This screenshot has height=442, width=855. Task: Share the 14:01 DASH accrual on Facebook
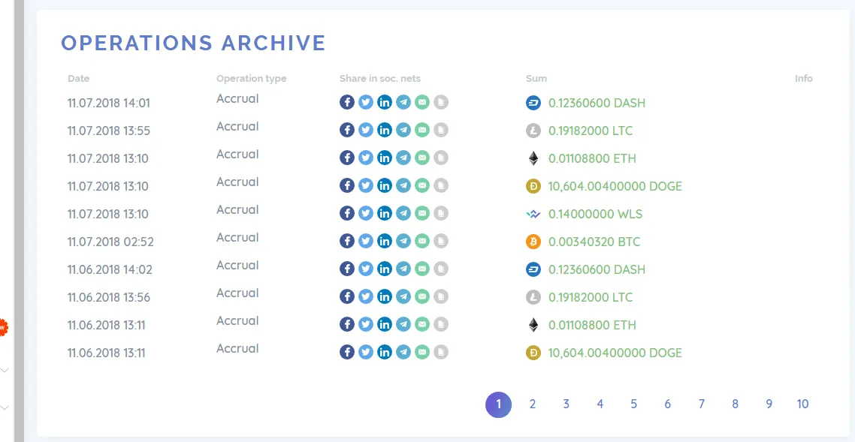(x=347, y=102)
